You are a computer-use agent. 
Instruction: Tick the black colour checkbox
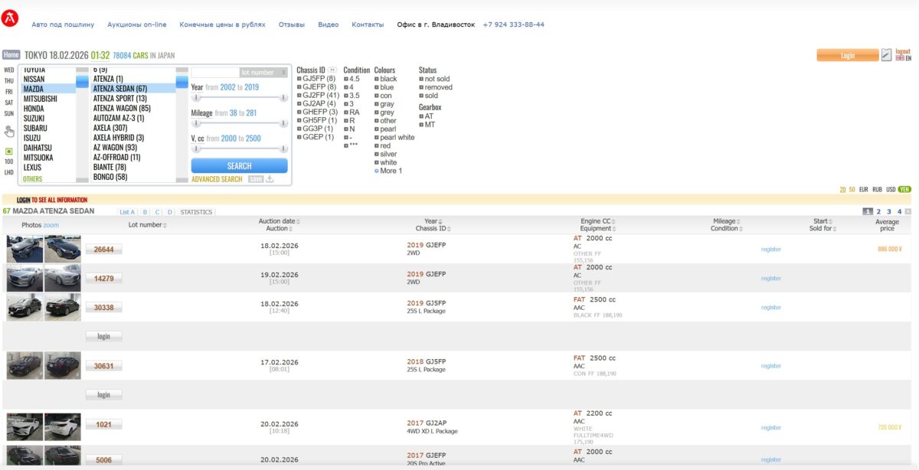377,79
